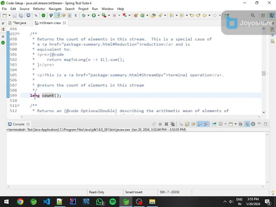276x207 pixels.
Task: Select the Console view tab
Action: click(19, 124)
